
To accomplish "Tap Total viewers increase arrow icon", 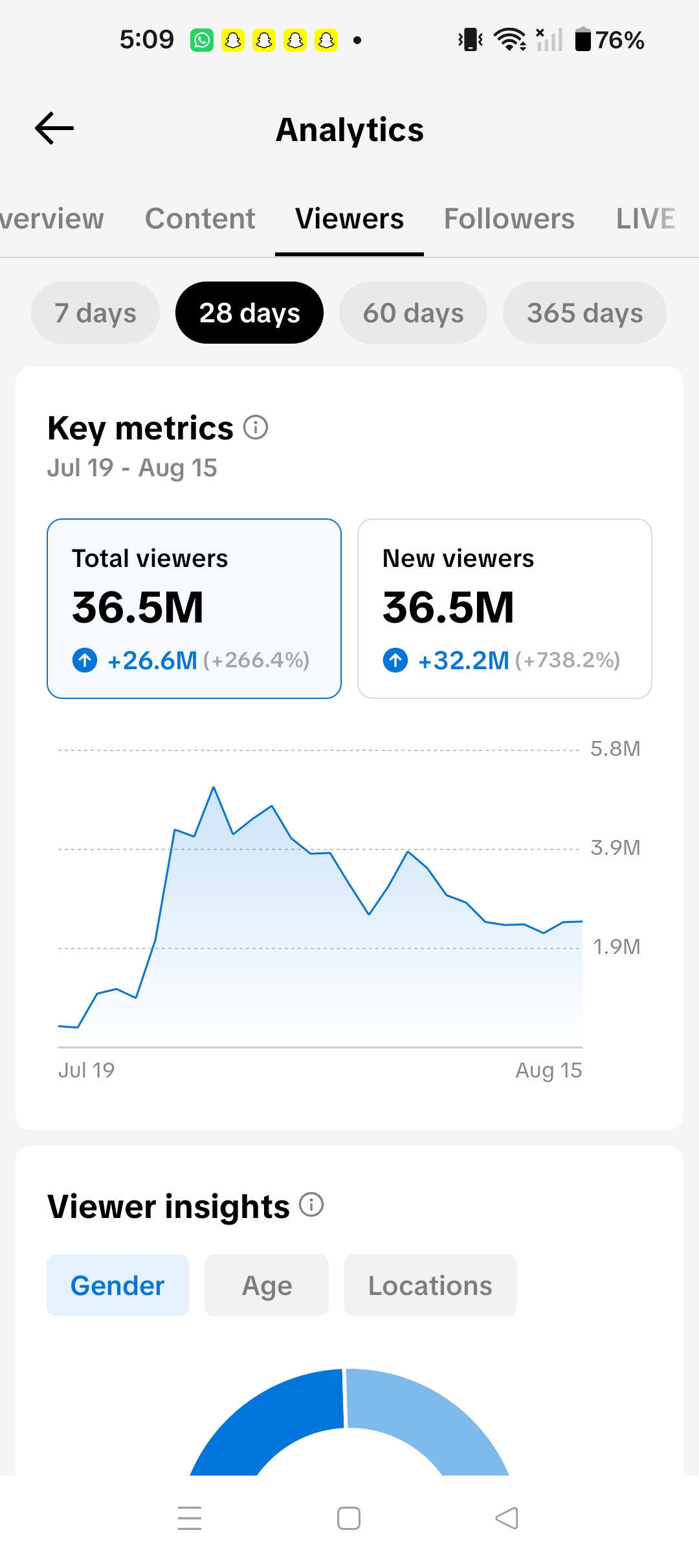I will (85, 660).
